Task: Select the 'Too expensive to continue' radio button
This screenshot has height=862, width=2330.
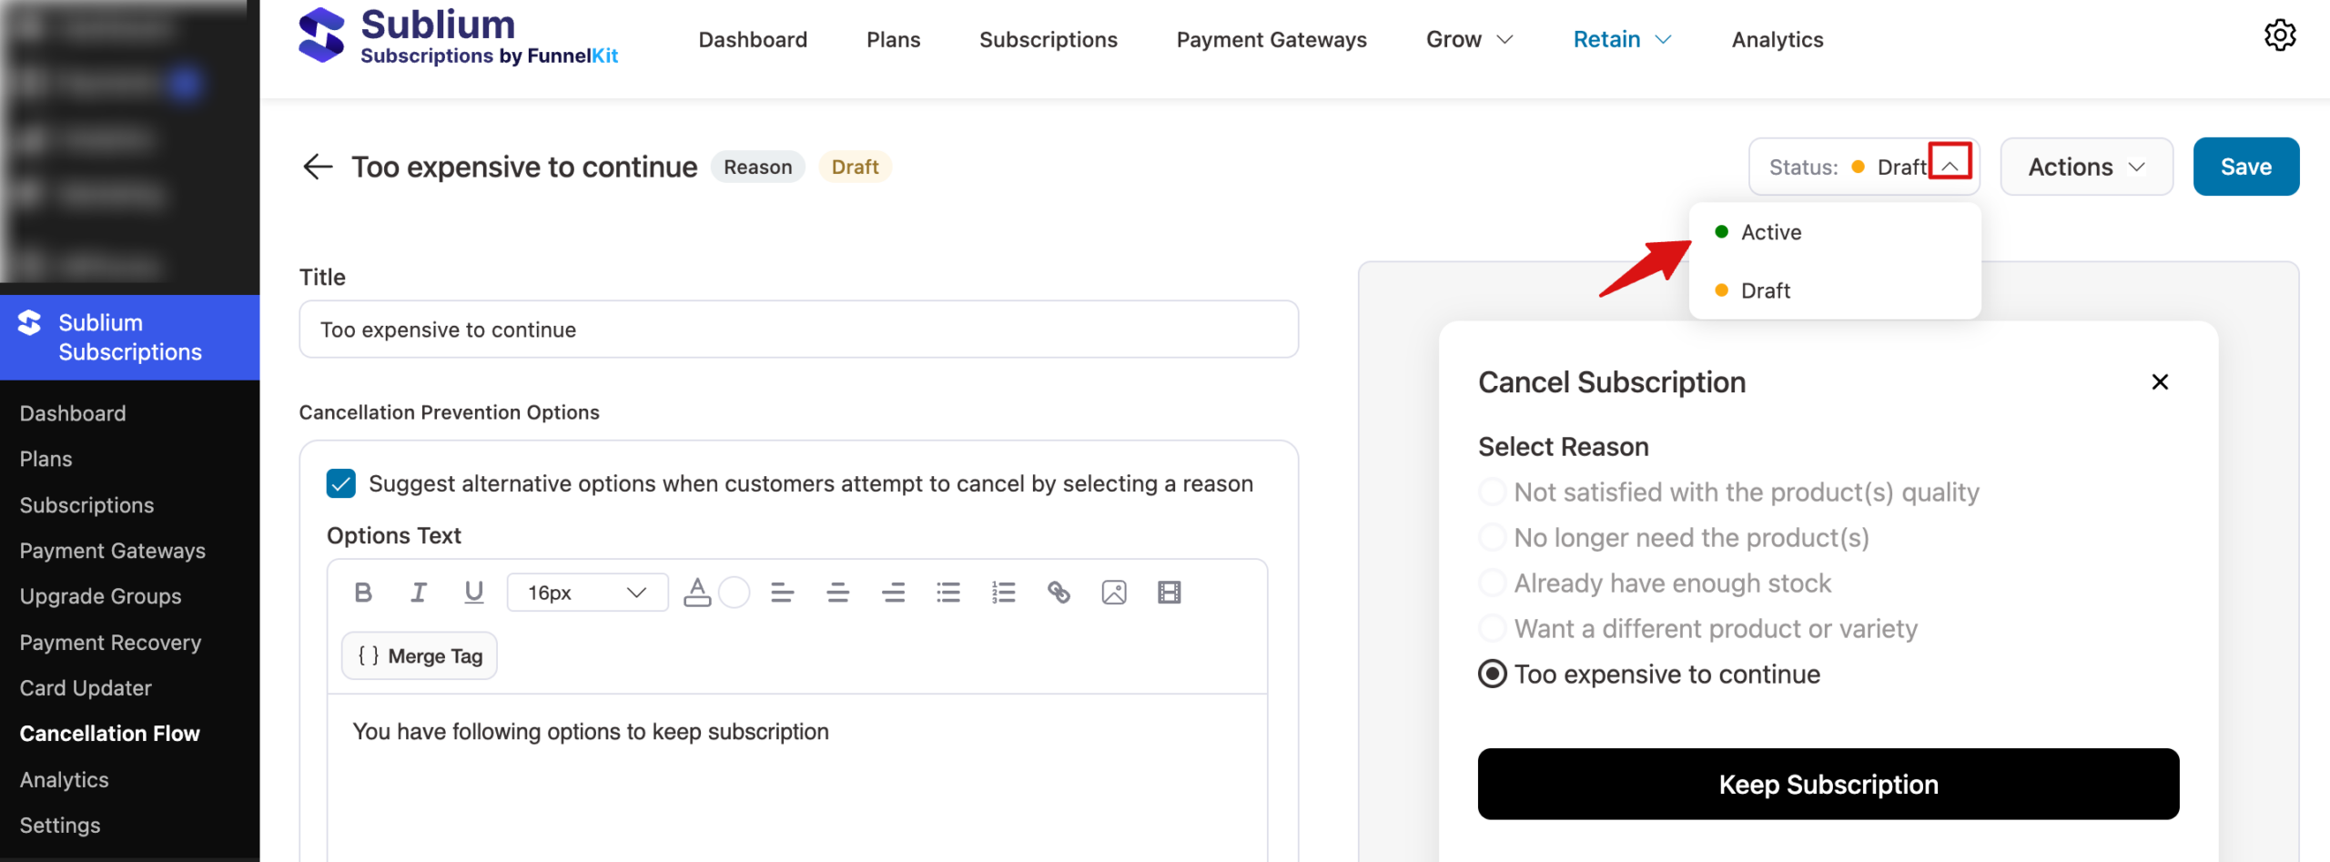Action: (1493, 674)
